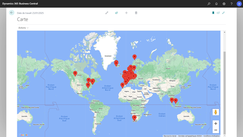
Task: Open the user account avatar D
Action: [239, 4]
